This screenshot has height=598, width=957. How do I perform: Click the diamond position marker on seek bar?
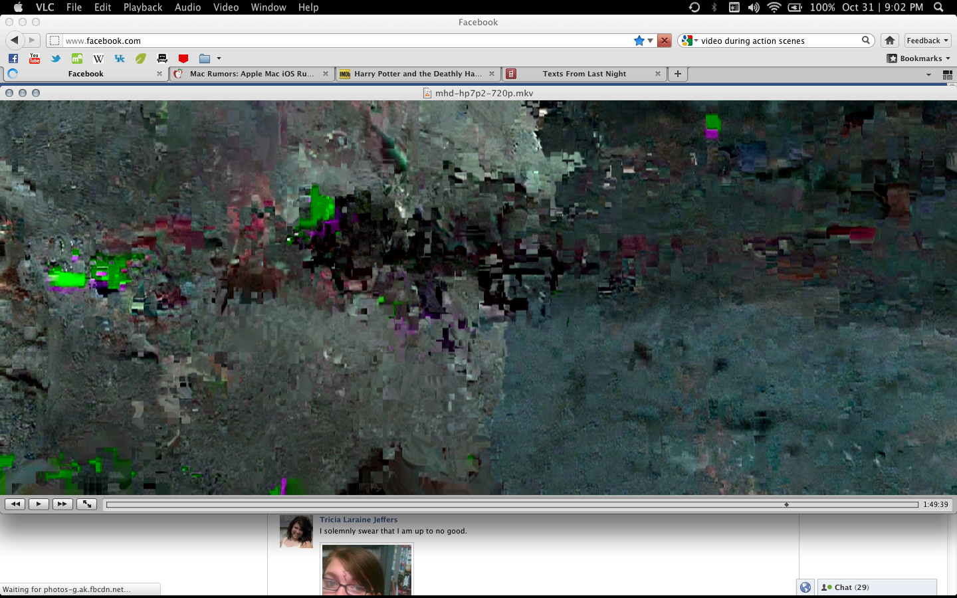tap(786, 504)
